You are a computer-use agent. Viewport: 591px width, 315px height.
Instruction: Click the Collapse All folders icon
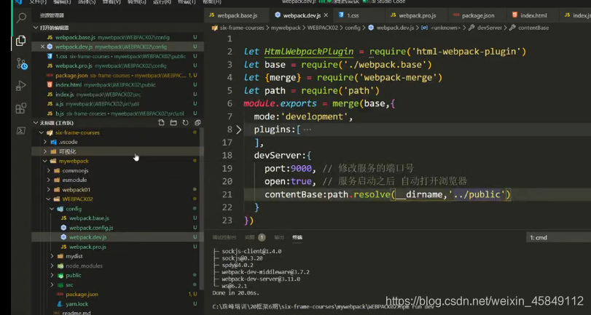click(x=197, y=123)
